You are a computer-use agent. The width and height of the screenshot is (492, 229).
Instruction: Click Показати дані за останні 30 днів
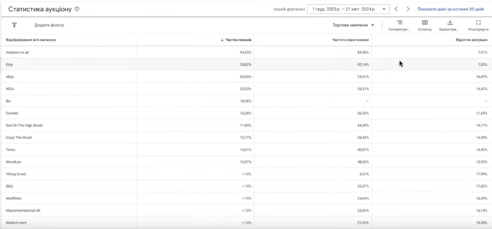pos(451,9)
